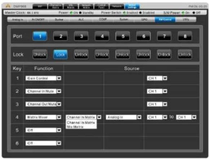Click key number 6 in Key column

coord(17,143)
